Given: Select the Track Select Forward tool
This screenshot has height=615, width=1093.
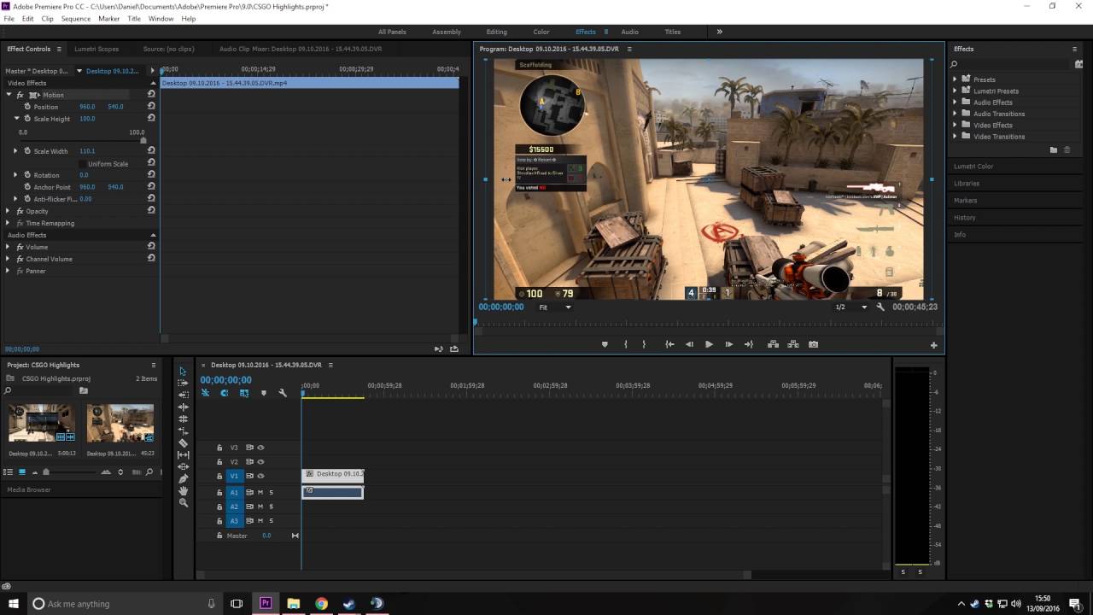Looking at the screenshot, I should 183,384.
